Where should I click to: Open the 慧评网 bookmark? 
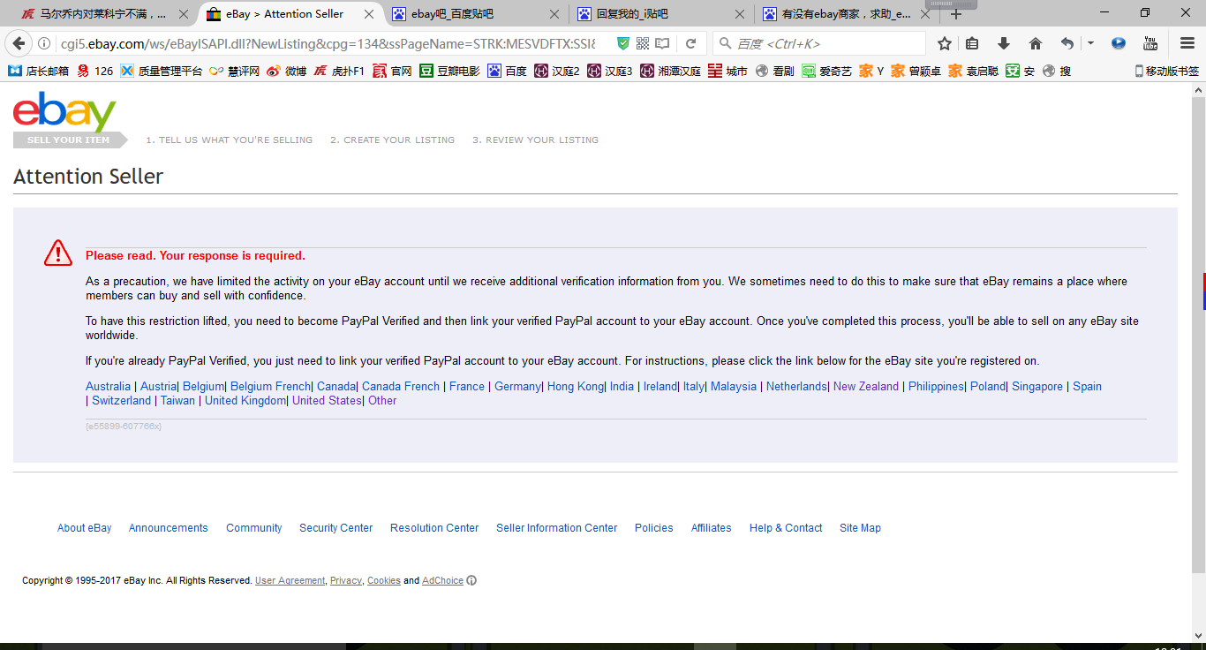tap(235, 71)
